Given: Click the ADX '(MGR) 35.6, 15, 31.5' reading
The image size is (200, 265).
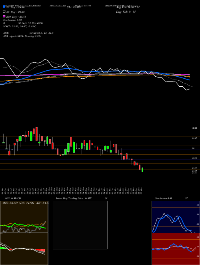Looking at the screenshot, I should pyautogui.click(x=42, y=33).
